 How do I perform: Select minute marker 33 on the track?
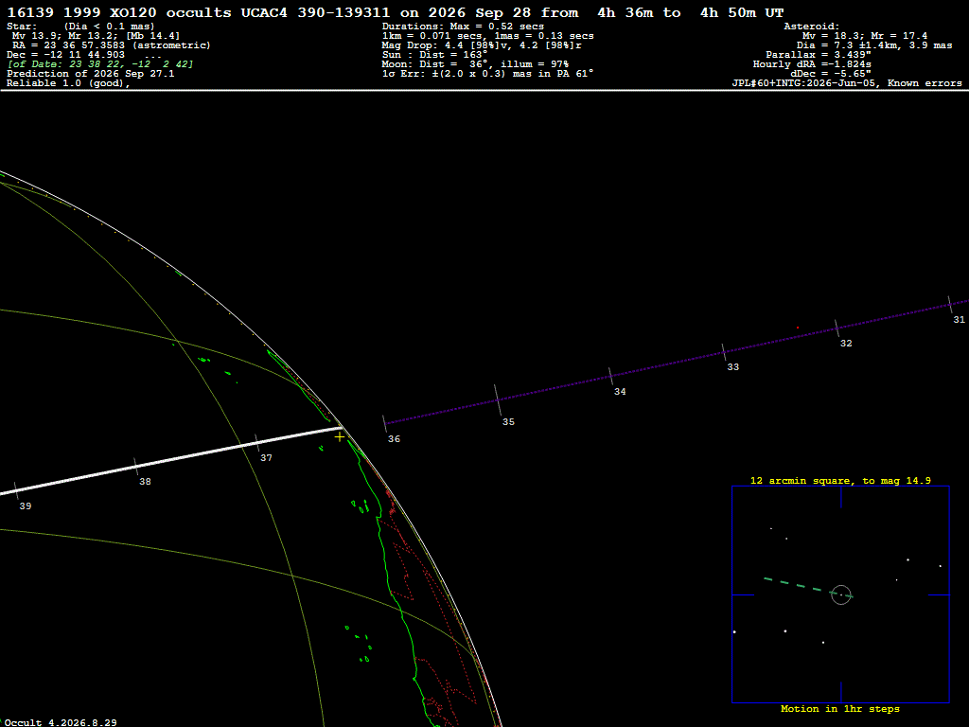coord(733,366)
